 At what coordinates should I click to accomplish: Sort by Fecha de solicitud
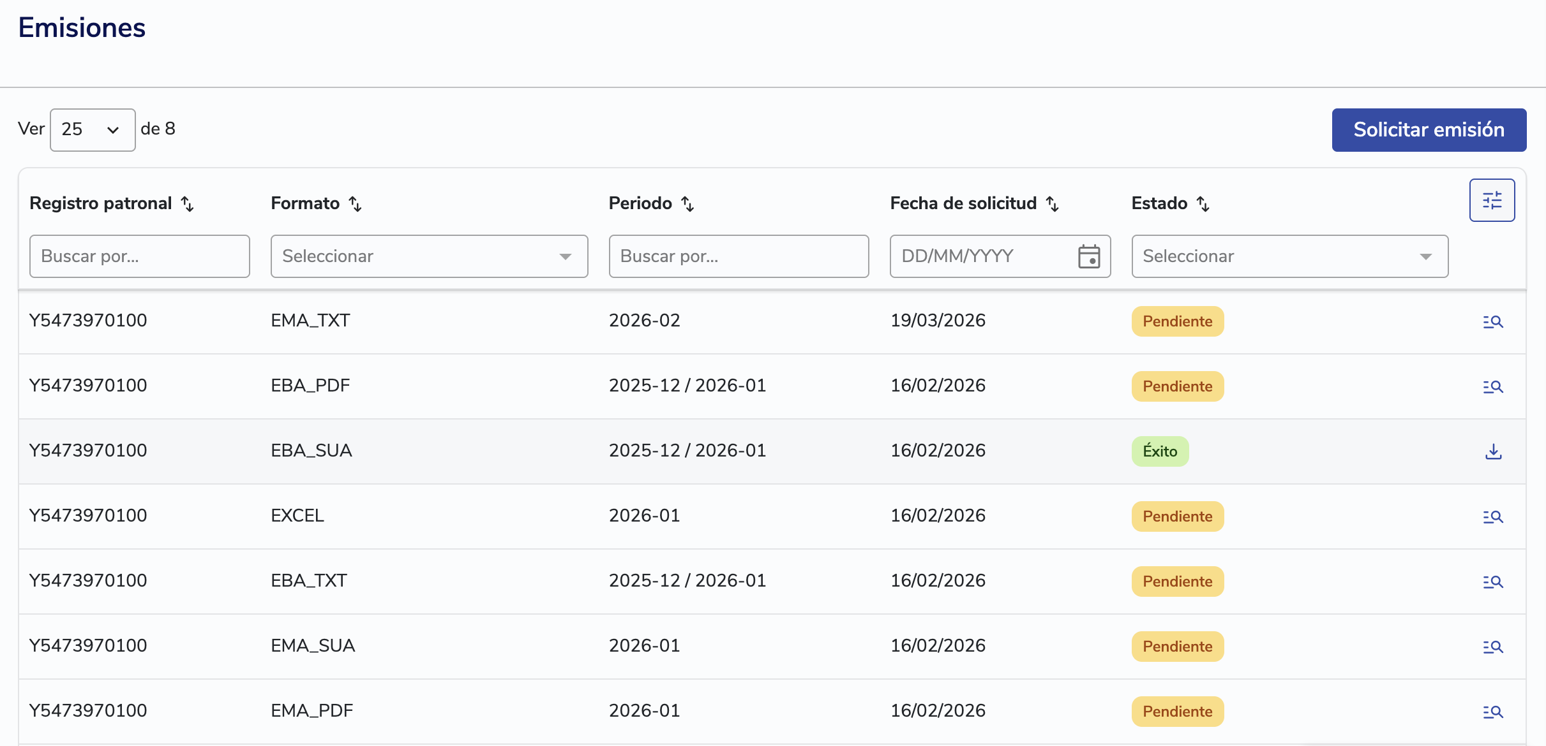[1052, 204]
